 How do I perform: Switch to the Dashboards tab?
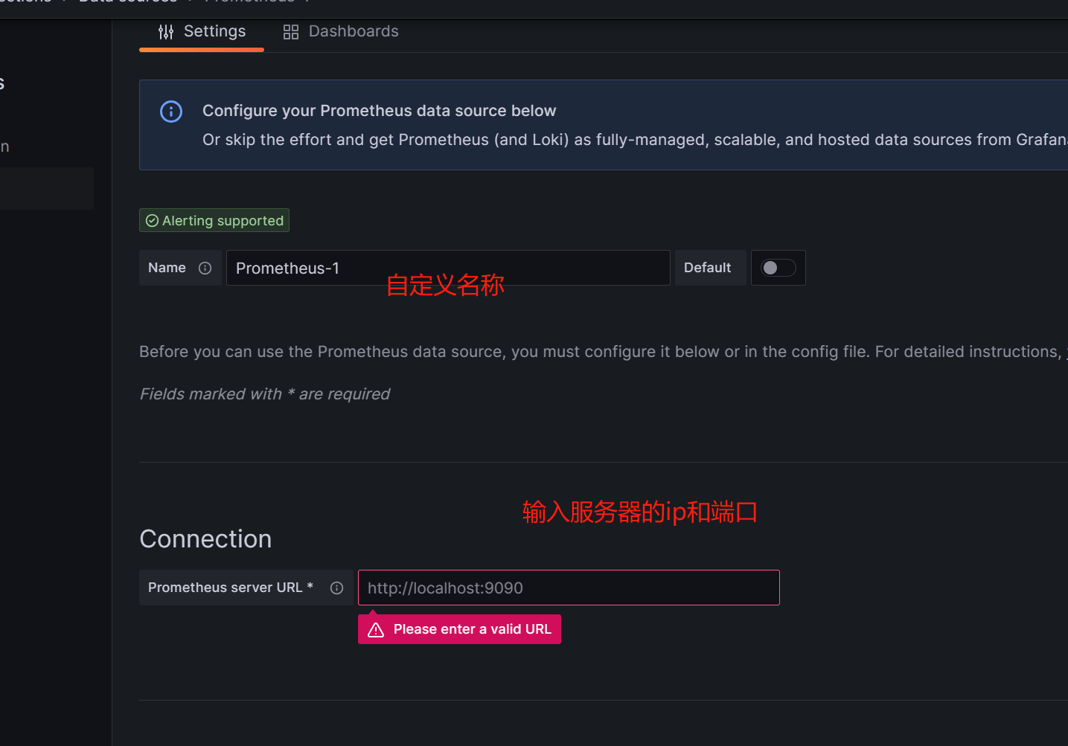click(x=341, y=32)
